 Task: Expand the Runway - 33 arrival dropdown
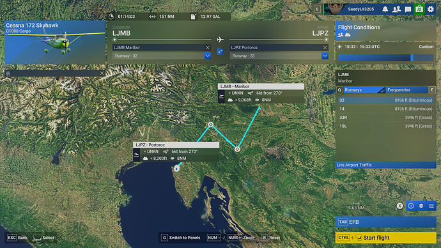click(325, 56)
